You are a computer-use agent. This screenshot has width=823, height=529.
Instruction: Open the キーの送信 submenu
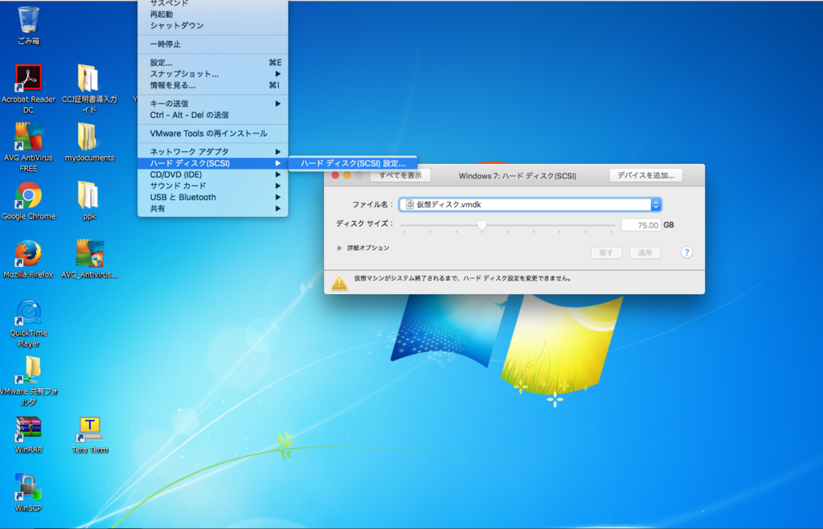pyautogui.click(x=212, y=104)
